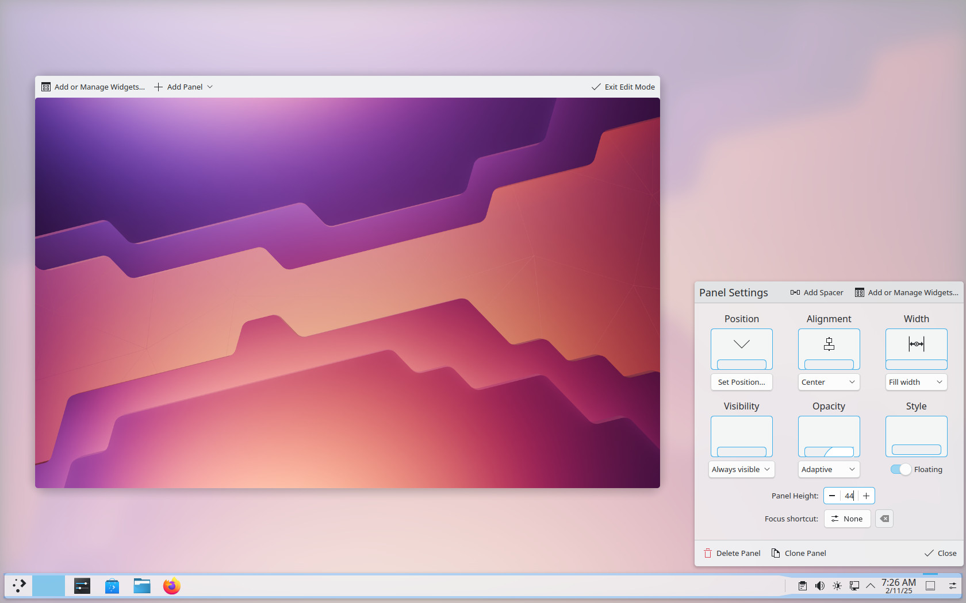966x603 pixels.
Task: Click the Opacity preview tile
Action: pyautogui.click(x=829, y=436)
